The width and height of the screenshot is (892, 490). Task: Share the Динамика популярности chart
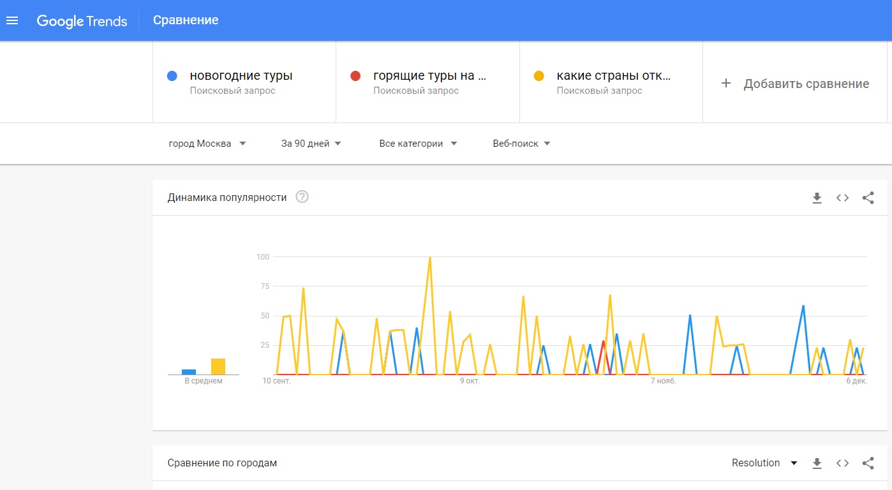pyautogui.click(x=868, y=198)
